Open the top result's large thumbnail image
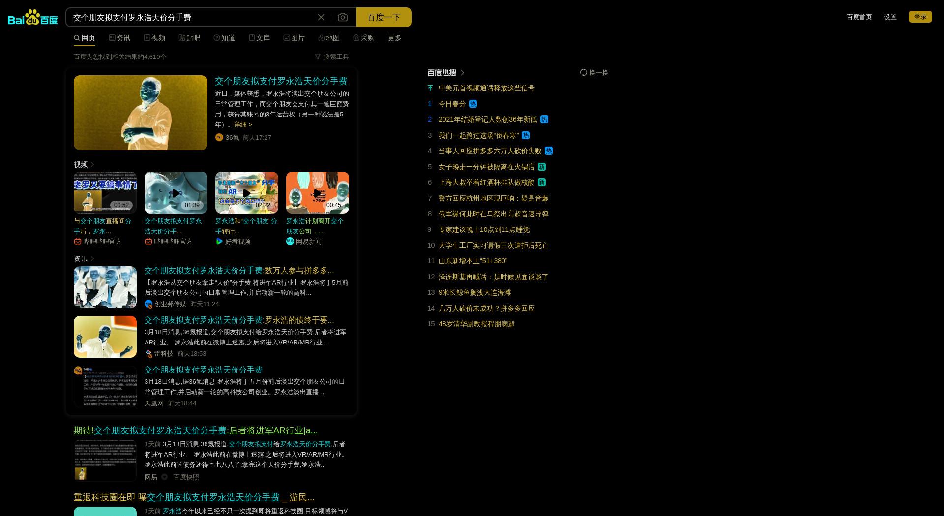Viewport: 944px width, 516px height. (x=141, y=113)
